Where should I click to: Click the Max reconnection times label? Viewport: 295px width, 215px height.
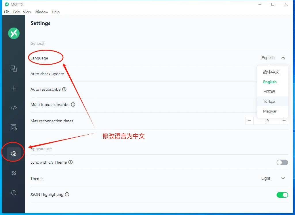52,121
